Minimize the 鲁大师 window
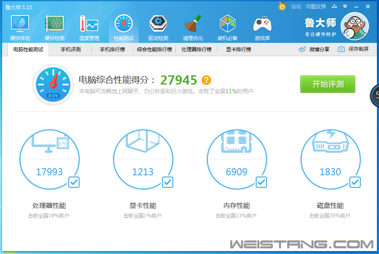This screenshot has width=379, height=254. [356, 7]
